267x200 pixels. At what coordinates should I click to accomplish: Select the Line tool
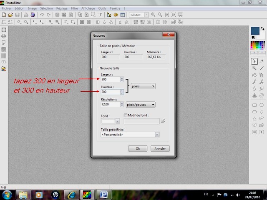point(262,68)
